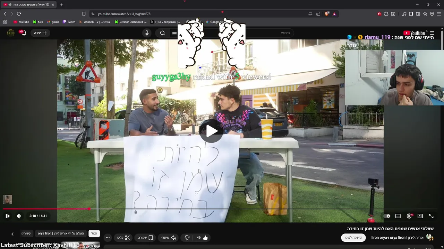Image resolution: width=444 pixels, height=249 pixels.
Task: Open a new browser tab with plus
Action: click(61, 4)
